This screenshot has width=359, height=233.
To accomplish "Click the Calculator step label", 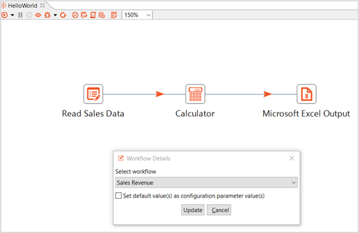I will 195,114.
